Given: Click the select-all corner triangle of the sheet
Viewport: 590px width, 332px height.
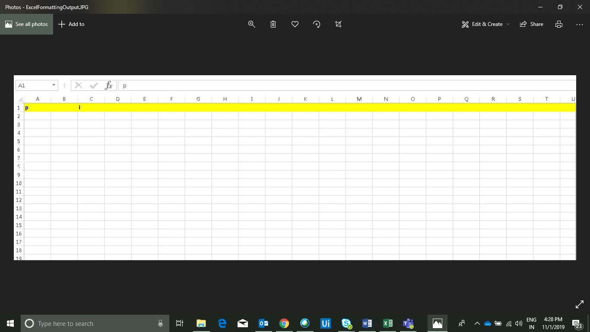Looking at the screenshot, I should point(20,99).
